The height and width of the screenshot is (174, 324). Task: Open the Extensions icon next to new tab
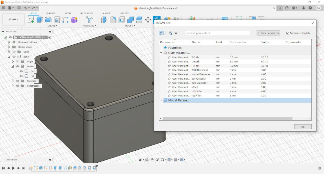[287, 8]
